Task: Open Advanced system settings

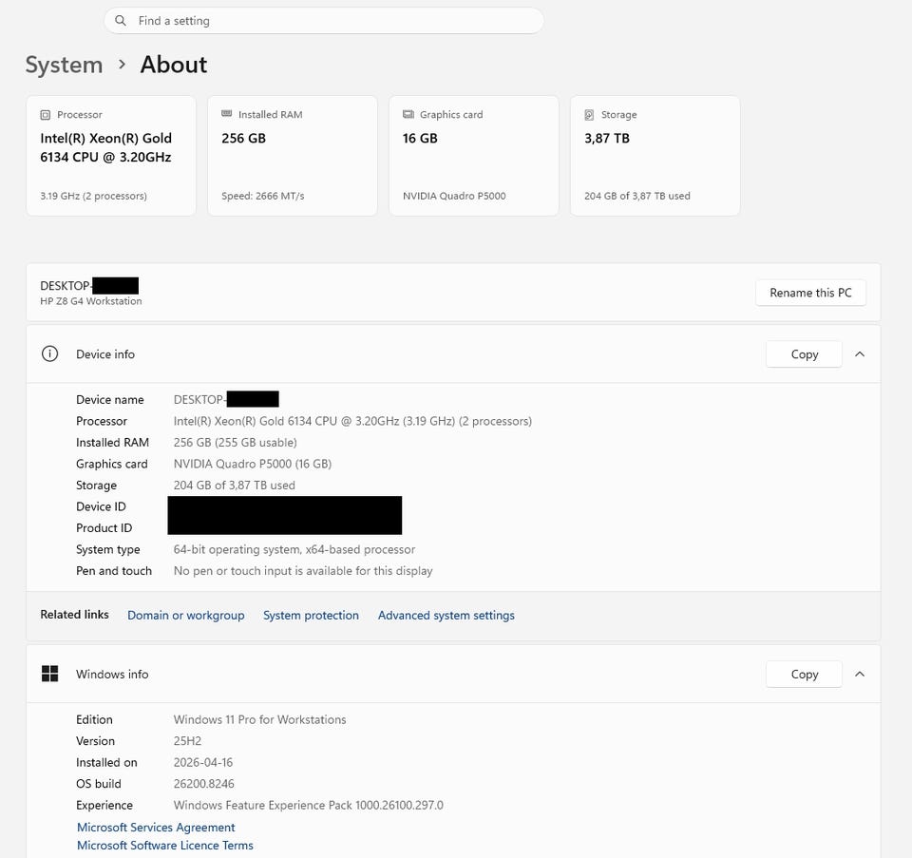Action: 446,616
